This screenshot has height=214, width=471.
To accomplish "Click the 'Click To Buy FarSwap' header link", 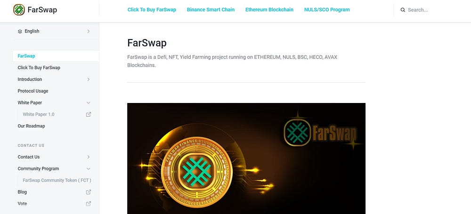I will point(152,9).
